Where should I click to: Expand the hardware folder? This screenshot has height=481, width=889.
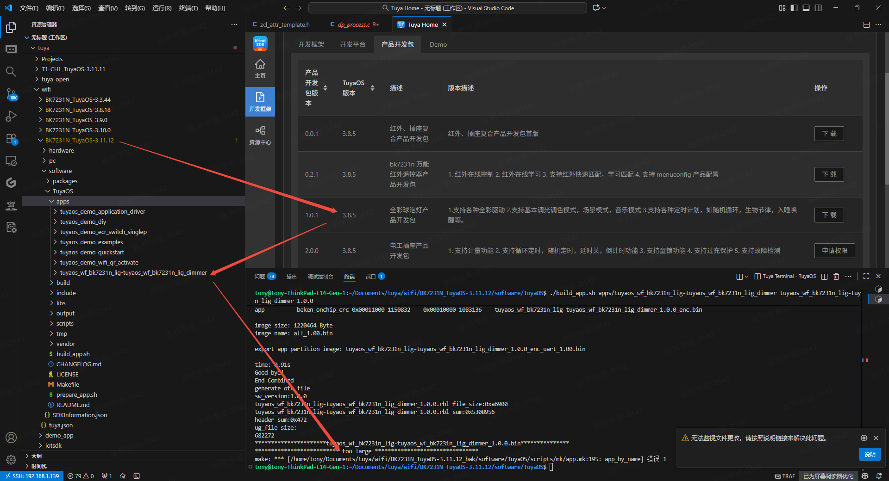[61, 150]
